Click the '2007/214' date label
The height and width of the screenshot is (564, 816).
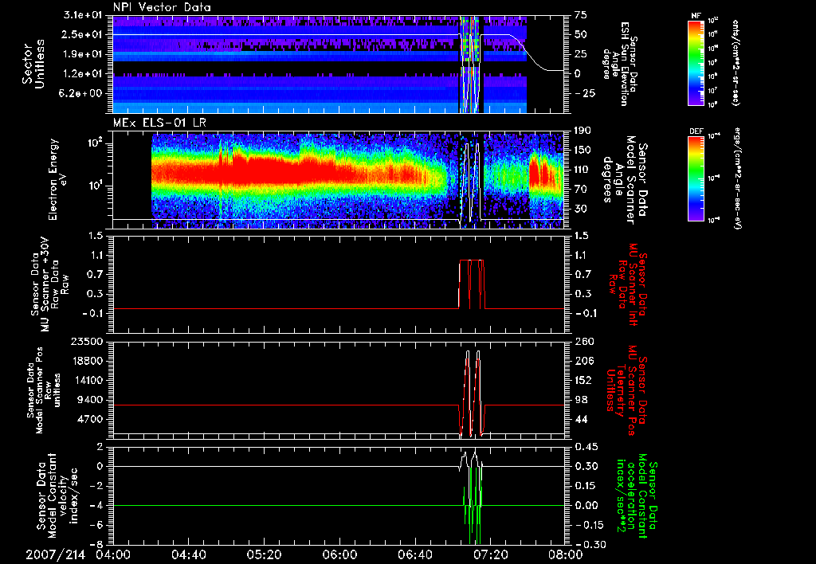click(56, 554)
